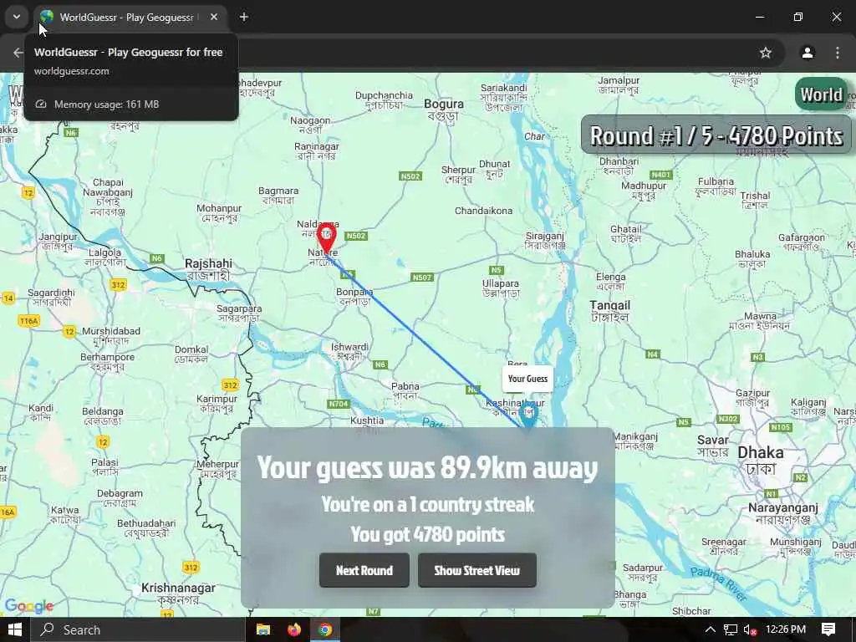
Task: Click the Show Street View button
Action: click(477, 570)
